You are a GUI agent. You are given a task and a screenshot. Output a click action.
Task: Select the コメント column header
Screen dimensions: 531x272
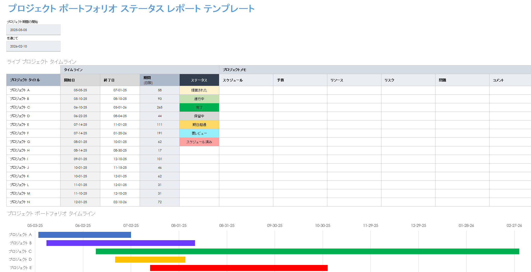510,80
